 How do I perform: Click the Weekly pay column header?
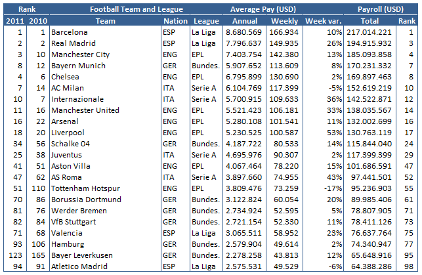click(x=285, y=21)
